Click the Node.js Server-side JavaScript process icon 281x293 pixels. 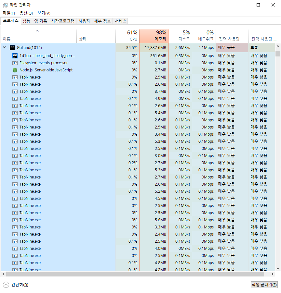(x=15, y=70)
